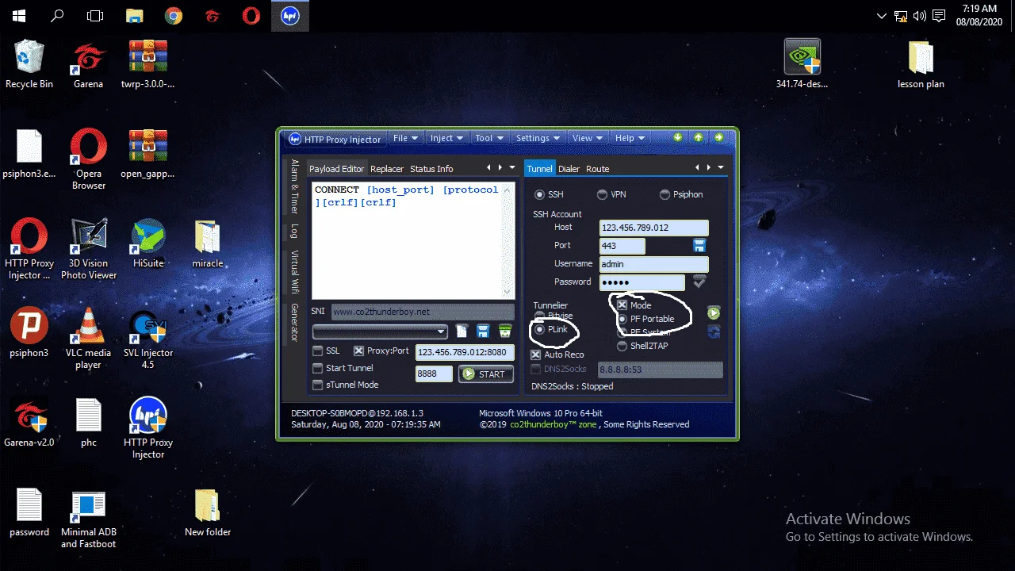Image resolution: width=1015 pixels, height=571 pixels.
Task: Open the twrp-3.0.0 archive on desktop
Action: 147,65
